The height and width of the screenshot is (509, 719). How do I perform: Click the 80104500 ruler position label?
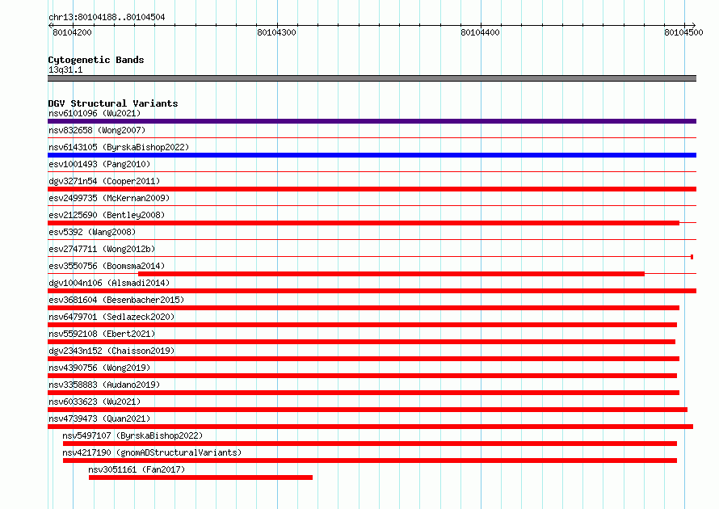click(683, 32)
